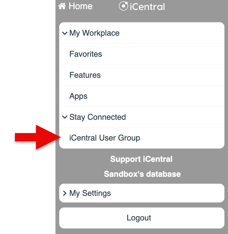Open iCentral User Group entry
Viewport: 228px width, 234px height.
[x=105, y=138]
